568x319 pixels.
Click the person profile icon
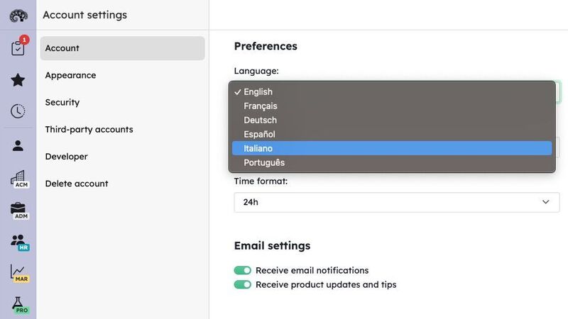(18, 145)
